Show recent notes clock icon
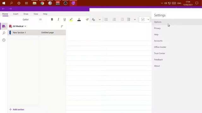The height and width of the screenshot is (113, 202). [4, 40]
